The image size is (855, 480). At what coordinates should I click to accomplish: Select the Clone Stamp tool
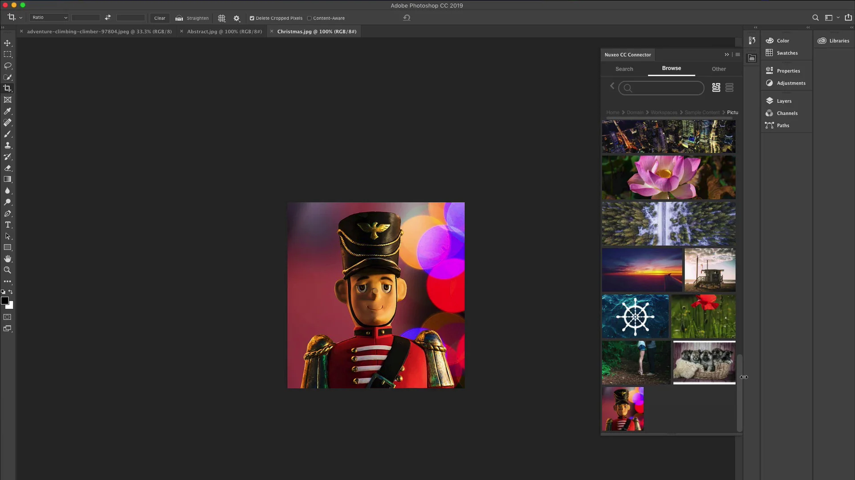click(8, 145)
